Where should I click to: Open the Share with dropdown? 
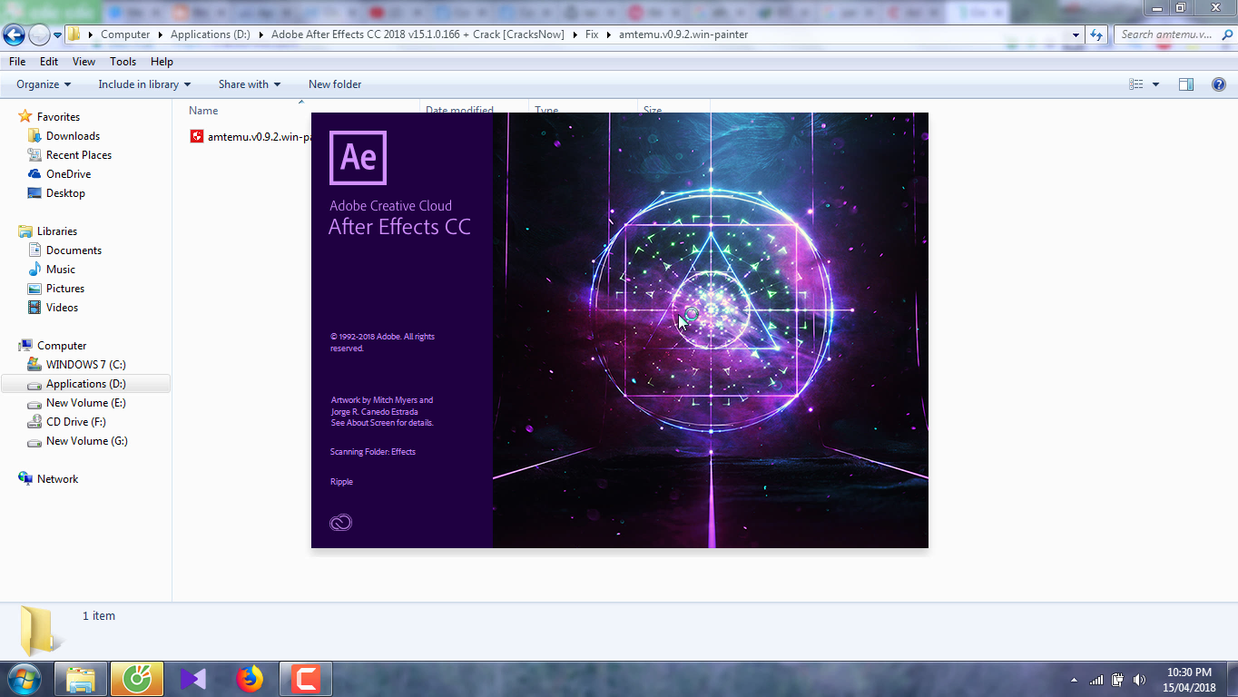click(250, 84)
